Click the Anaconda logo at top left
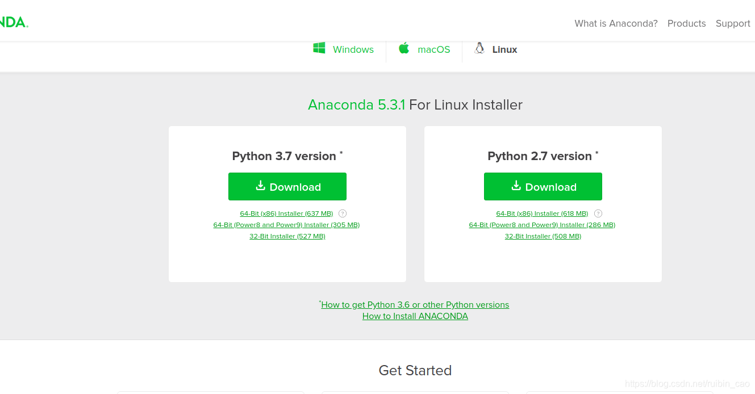The width and height of the screenshot is (755, 394). coord(13,22)
